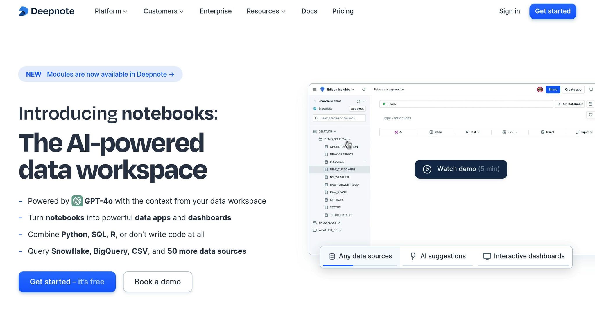Select the TELCO_DATASET table

tap(341, 215)
